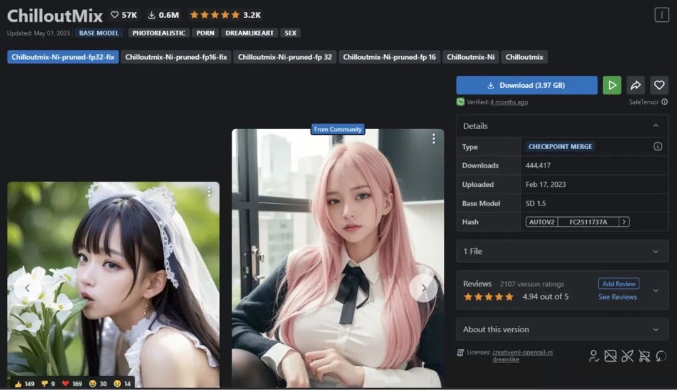Image resolution: width=677 pixels, height=390 pixels.
Task: Click the thumbs up reaction 149
Action: pos(24,384)
